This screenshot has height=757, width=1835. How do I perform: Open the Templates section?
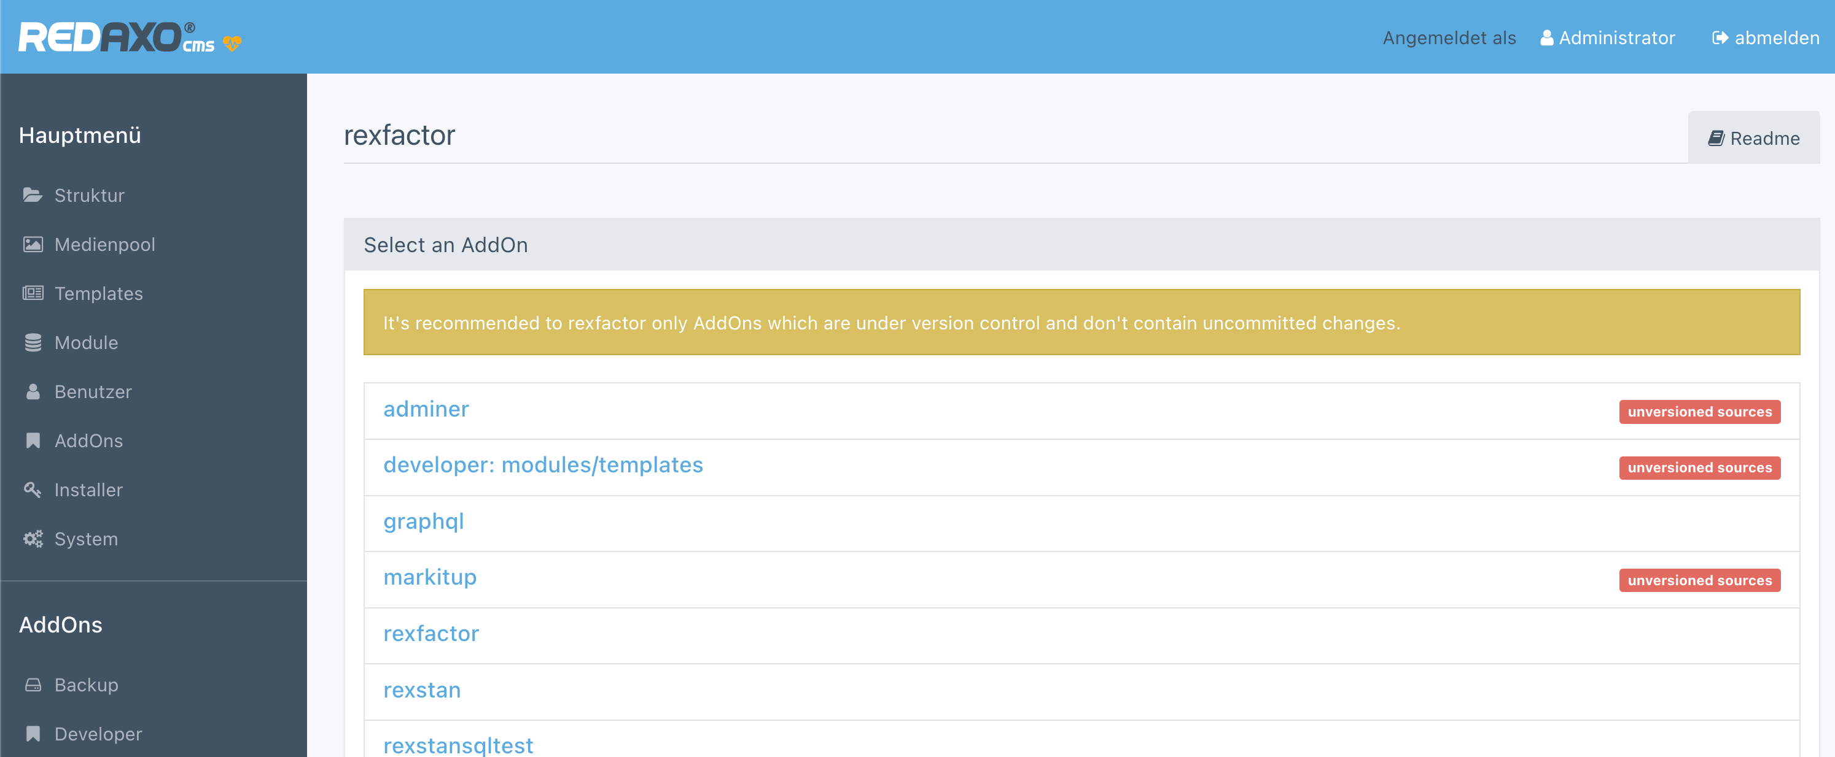coord(99,293)
